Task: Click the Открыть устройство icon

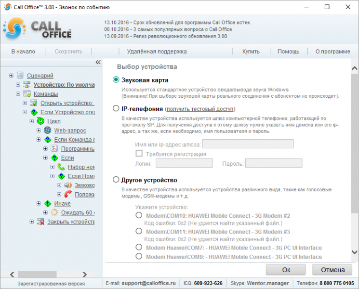Action: click(34, 103)
